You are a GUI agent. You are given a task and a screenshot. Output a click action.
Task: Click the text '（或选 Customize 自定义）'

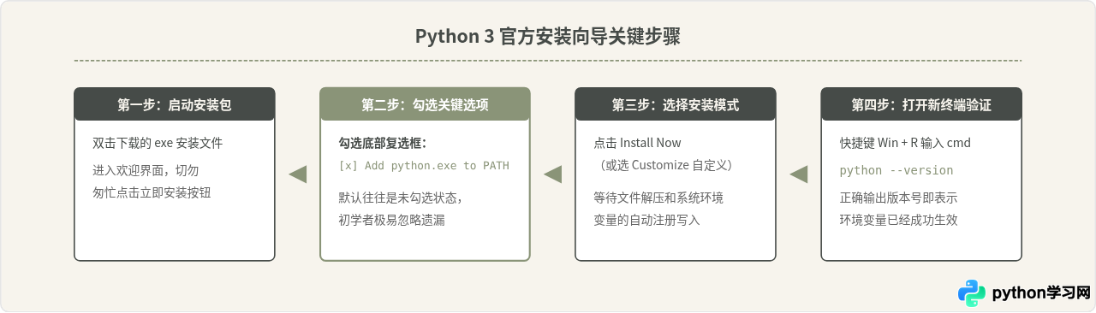coord(666,164)
